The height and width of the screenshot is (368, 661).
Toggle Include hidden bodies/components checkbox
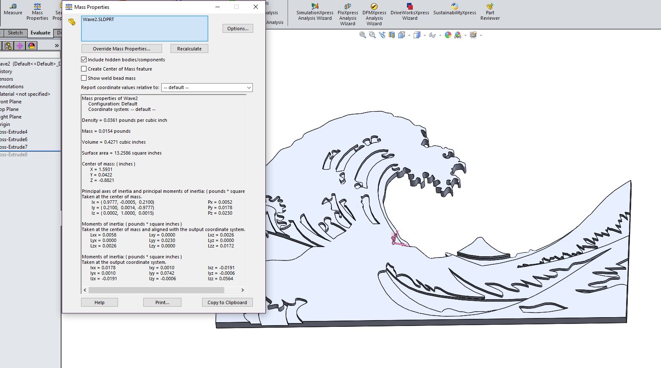[x=84, y=60]
